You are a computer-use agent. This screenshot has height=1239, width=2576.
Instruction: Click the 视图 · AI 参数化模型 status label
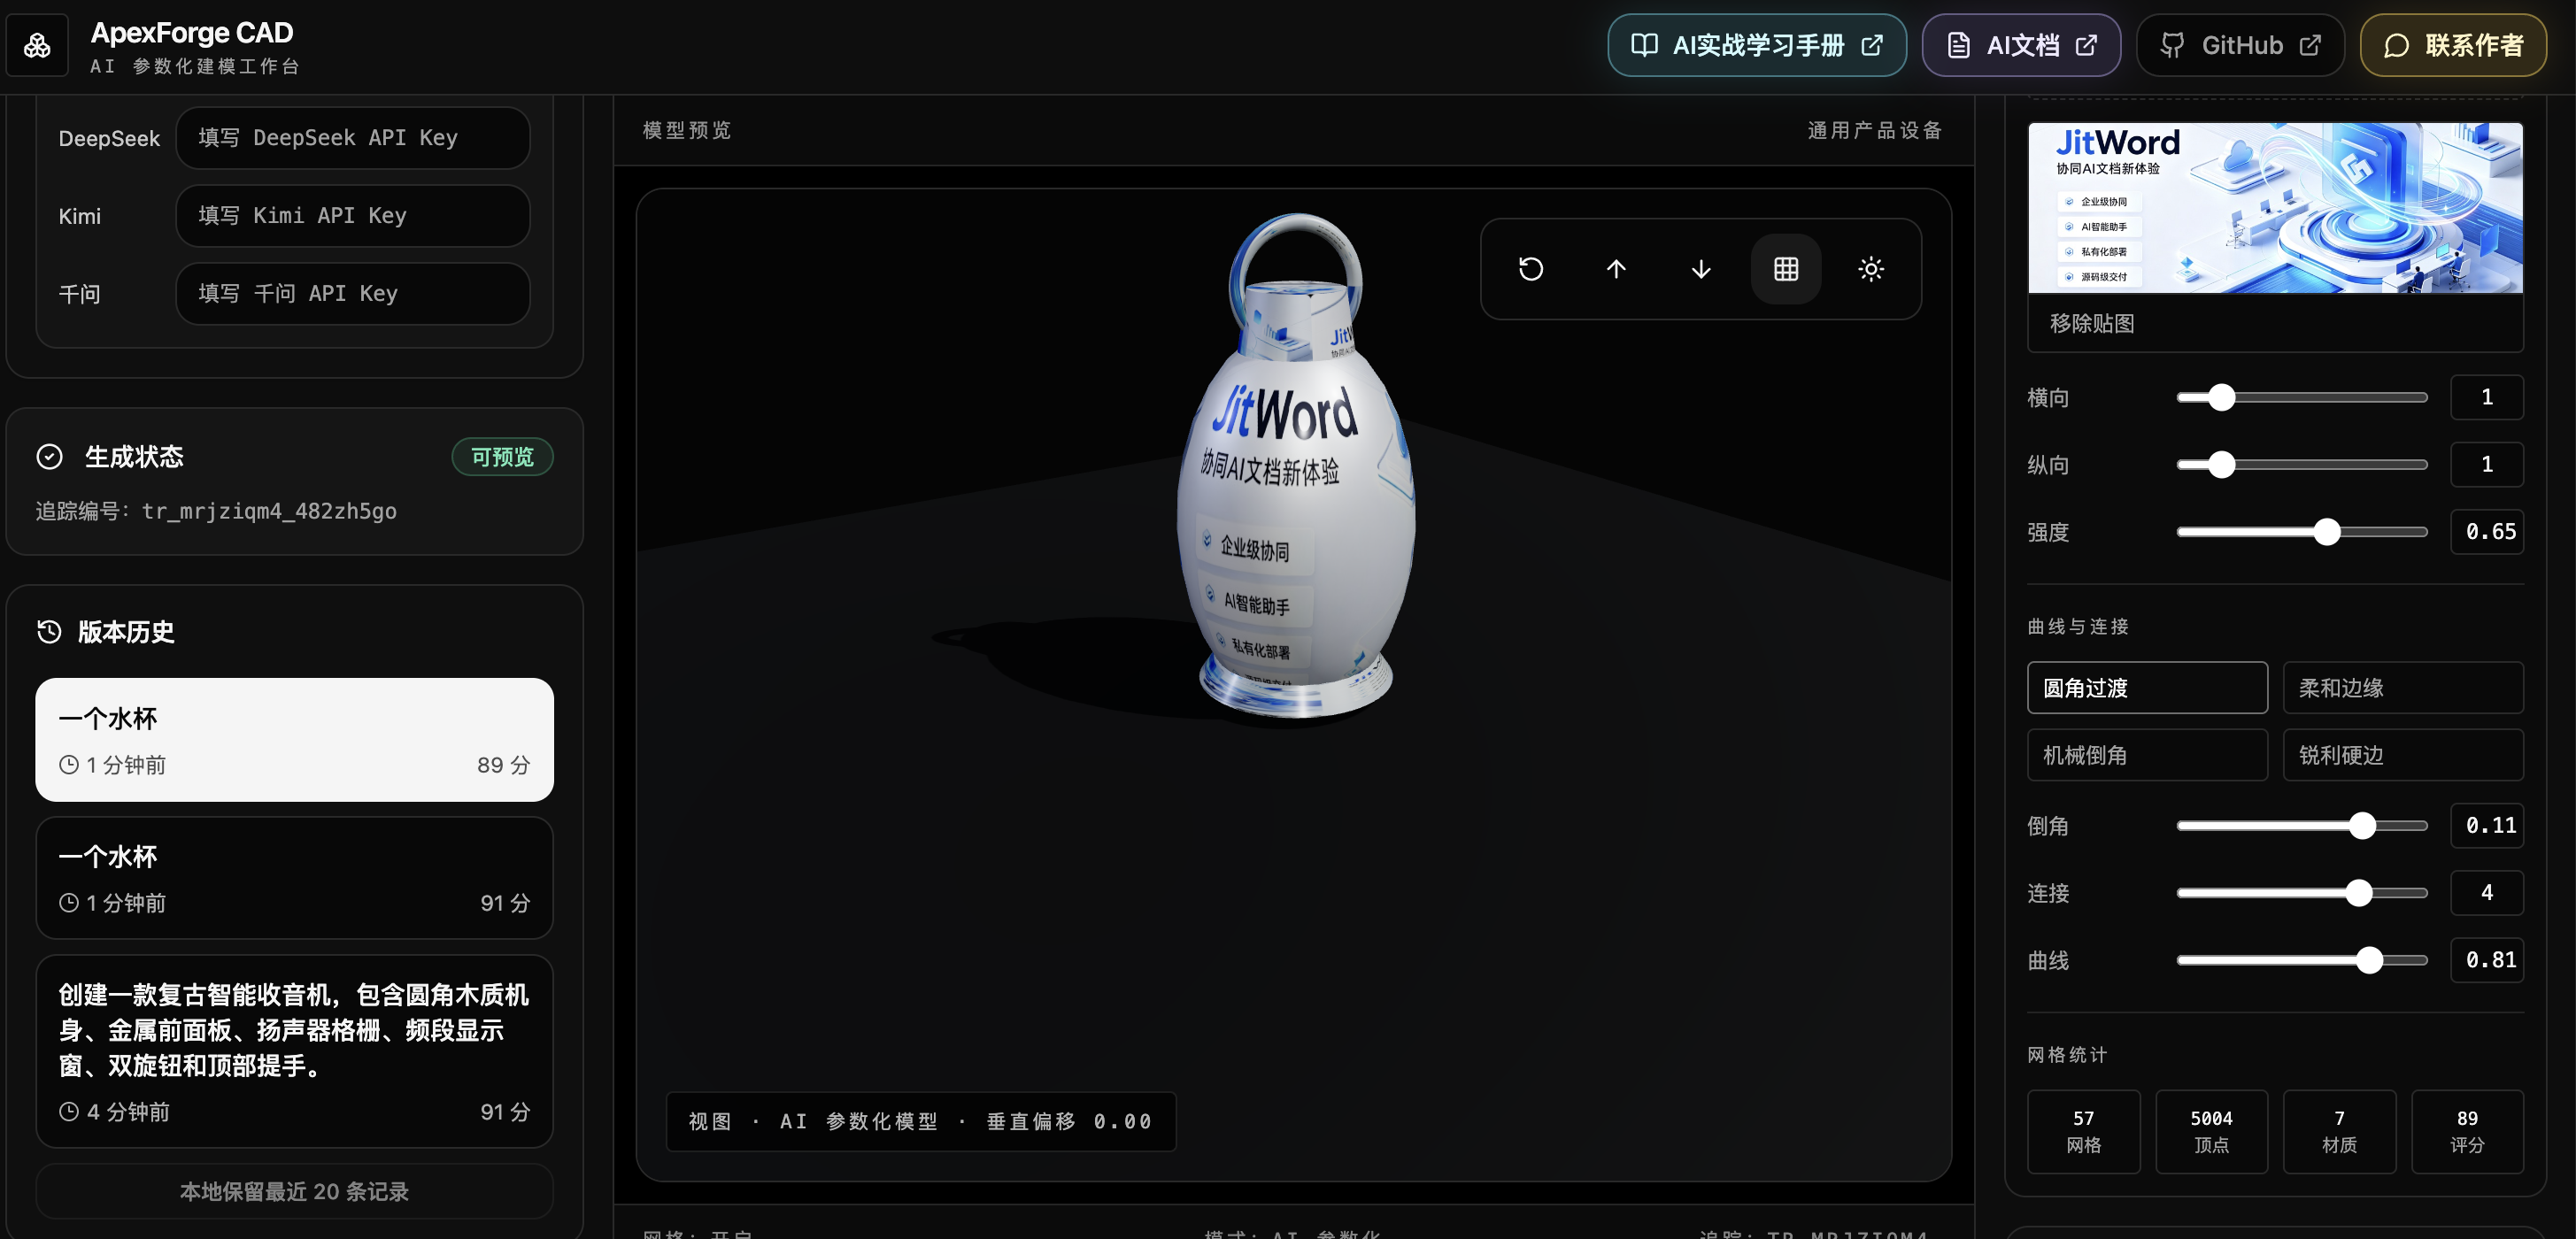click(921, 1122)
